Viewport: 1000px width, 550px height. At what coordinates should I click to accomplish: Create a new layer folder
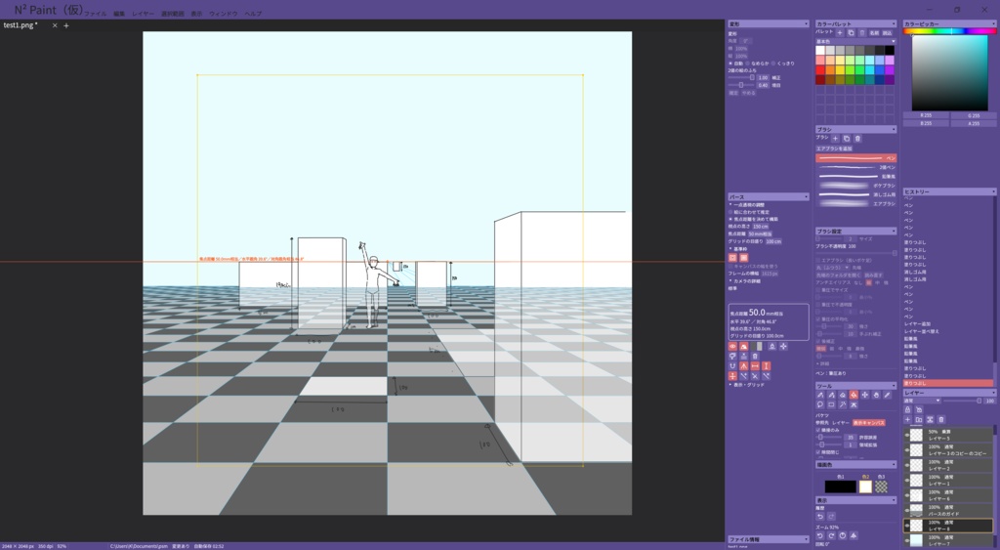click(919, 419)
